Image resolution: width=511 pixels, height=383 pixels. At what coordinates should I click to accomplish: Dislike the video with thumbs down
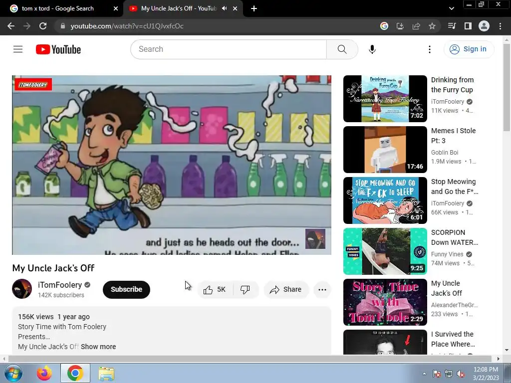tap(245, 290)
